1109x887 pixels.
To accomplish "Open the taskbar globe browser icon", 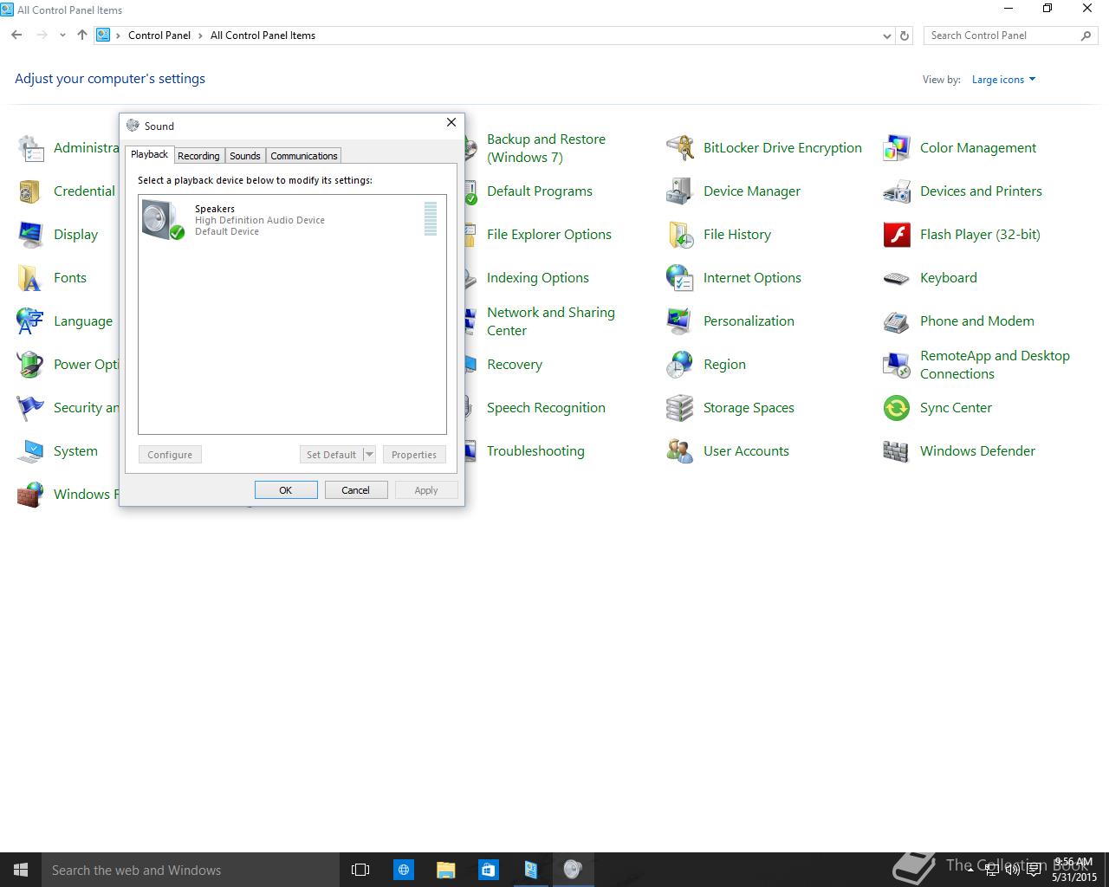I will (404, 870).
